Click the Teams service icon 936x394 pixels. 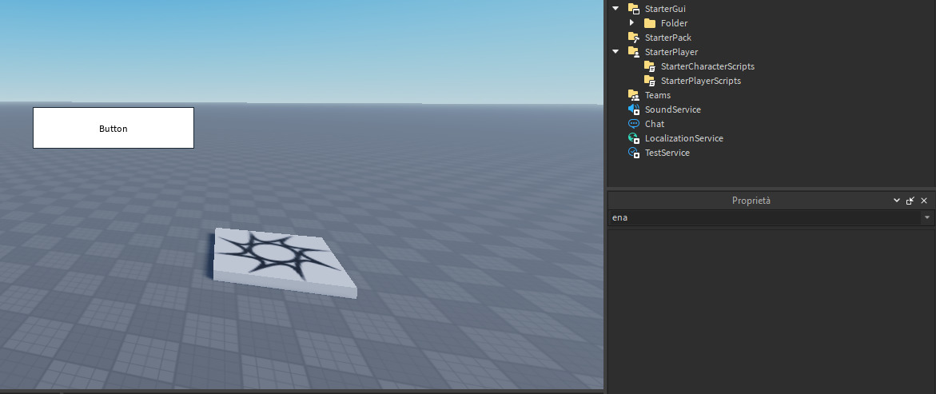tap(634, 95)
